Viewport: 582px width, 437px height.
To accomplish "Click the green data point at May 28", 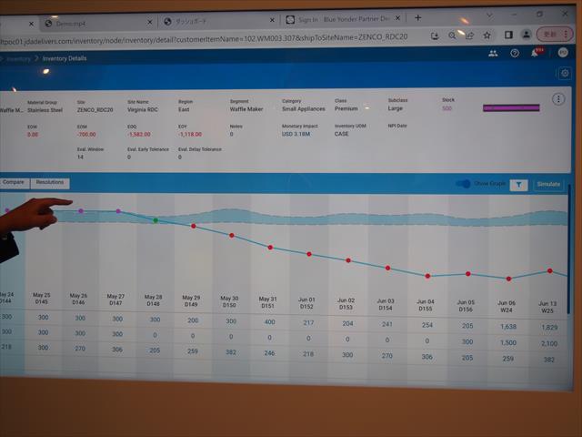I will click(156, 220).
